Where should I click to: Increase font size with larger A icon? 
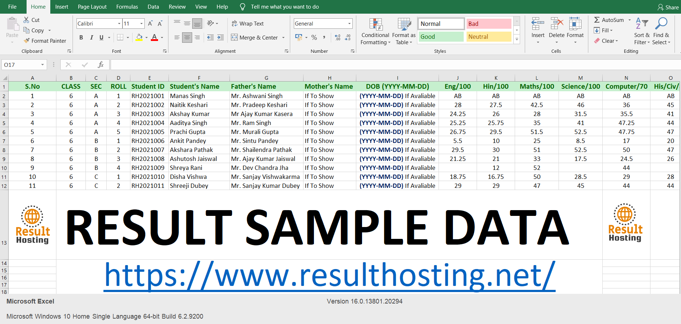(x=150, y=24)
